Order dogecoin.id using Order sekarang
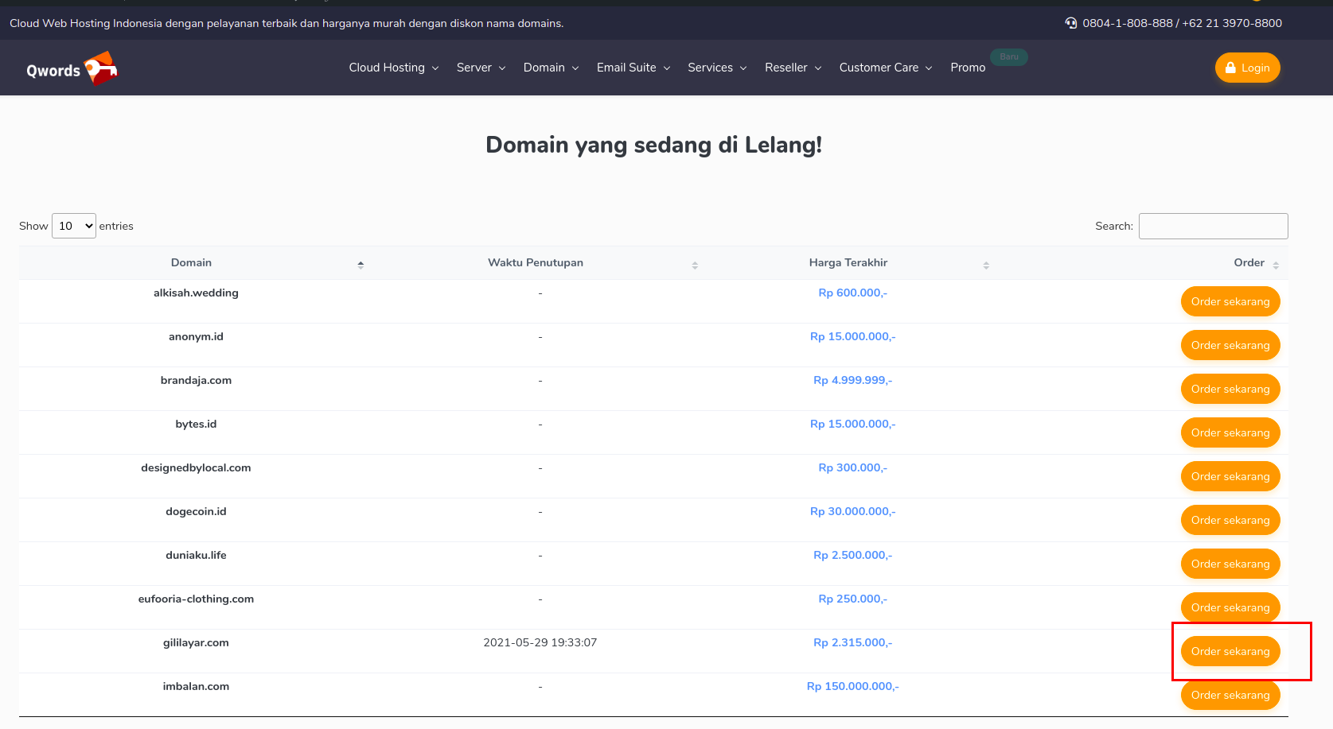This screenshot has width=1333, height=729. coord(1230,520)
